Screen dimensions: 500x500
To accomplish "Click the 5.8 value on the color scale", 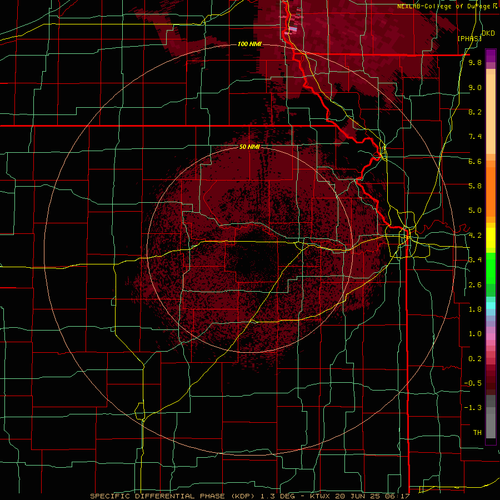I will pos(475,186).
